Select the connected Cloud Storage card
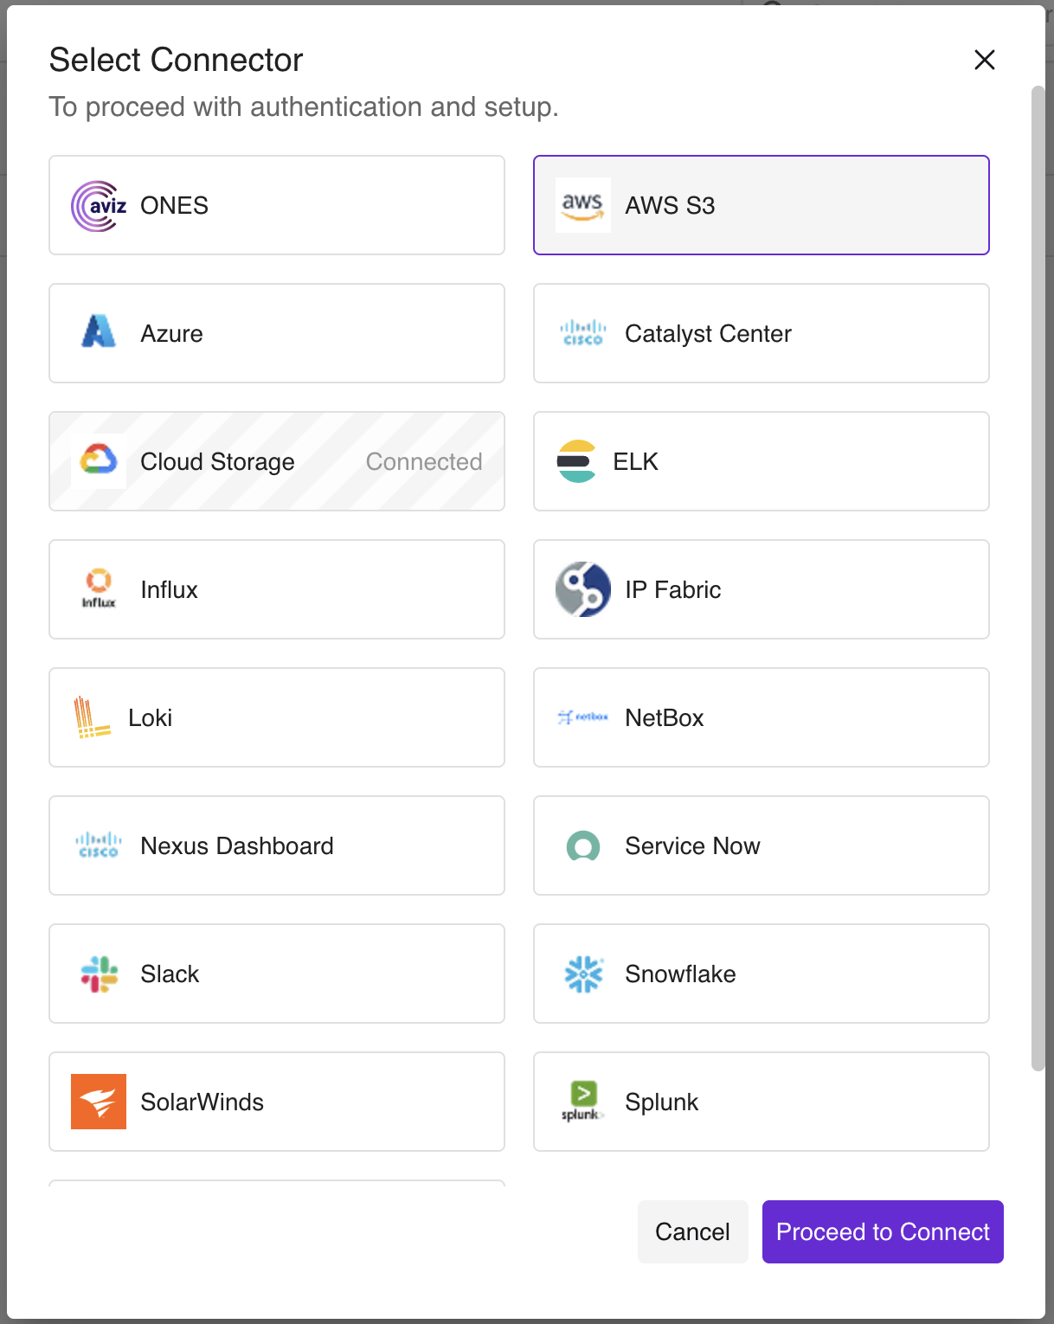This screenshot has height=1324, width=1054. pyautogui.click(x=276, y=461)
